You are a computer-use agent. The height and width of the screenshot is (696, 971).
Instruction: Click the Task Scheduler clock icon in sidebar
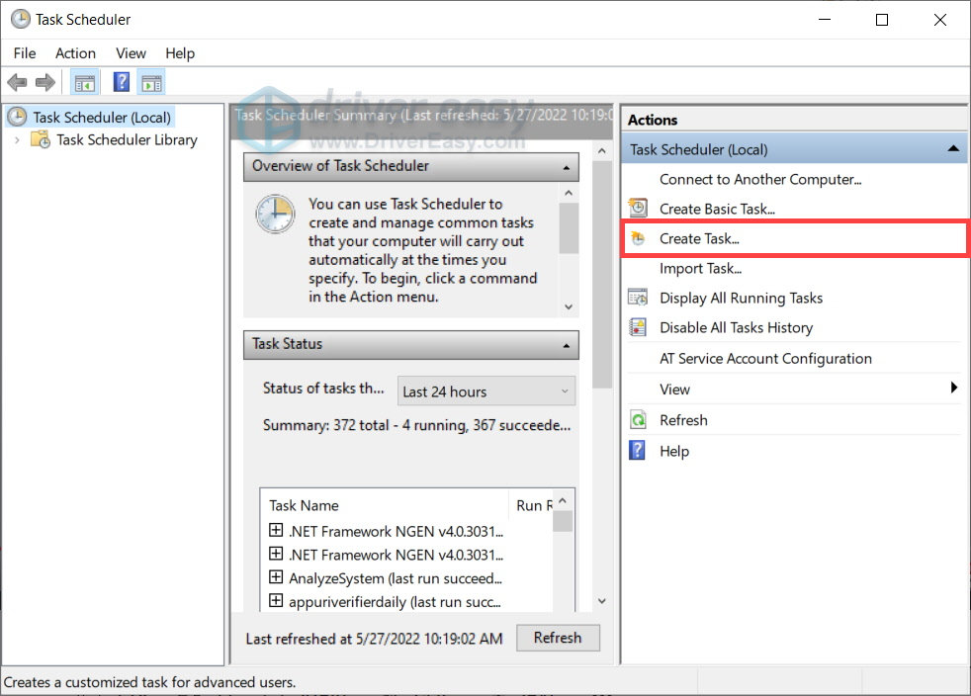coord(16,117)
